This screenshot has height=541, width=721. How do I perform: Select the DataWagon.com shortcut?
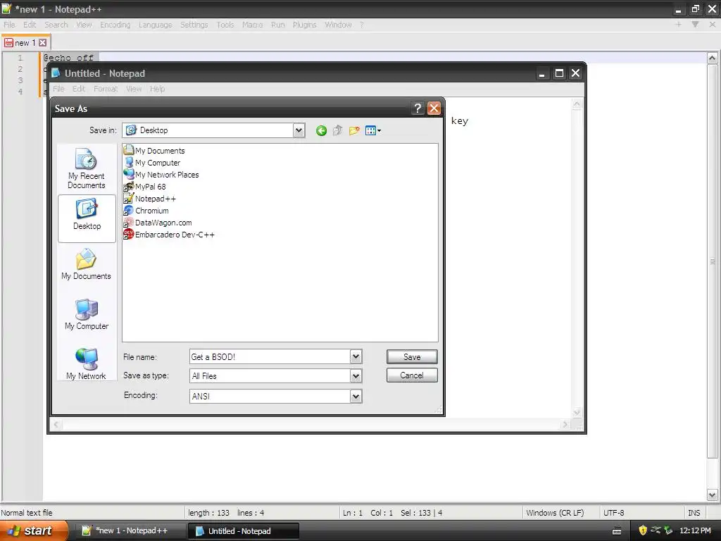point(158,222)
